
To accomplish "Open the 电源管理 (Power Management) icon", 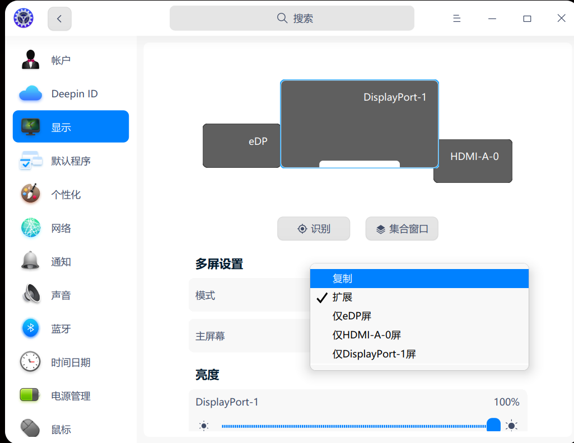I will (31, 395).
